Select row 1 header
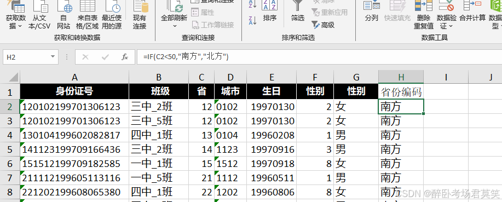 [x=10, y=92]
